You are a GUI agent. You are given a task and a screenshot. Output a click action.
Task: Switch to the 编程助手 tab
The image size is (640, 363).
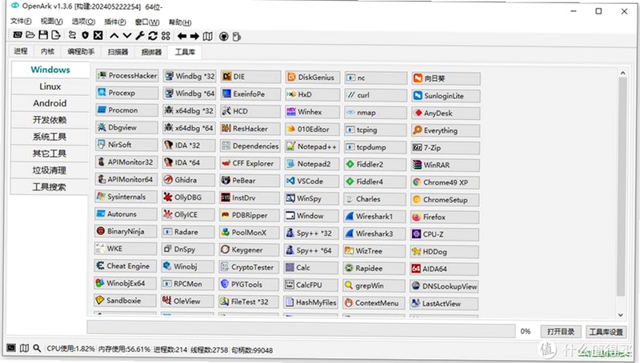[81, 51]
